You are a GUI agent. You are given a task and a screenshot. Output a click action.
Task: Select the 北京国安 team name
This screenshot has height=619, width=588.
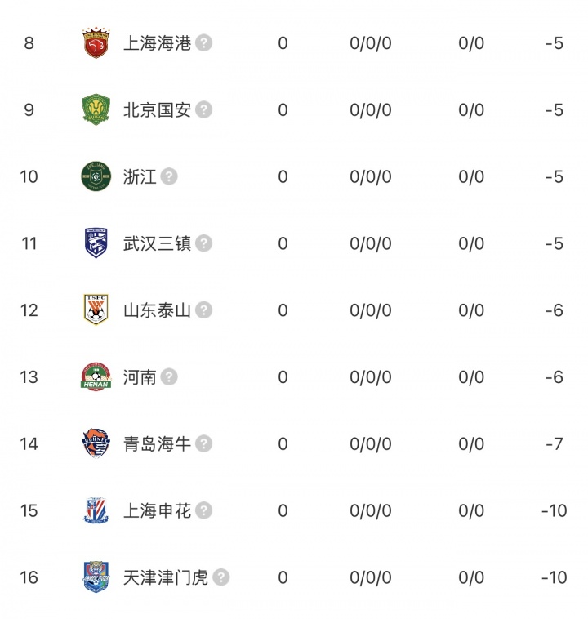(x=157, y=109)
